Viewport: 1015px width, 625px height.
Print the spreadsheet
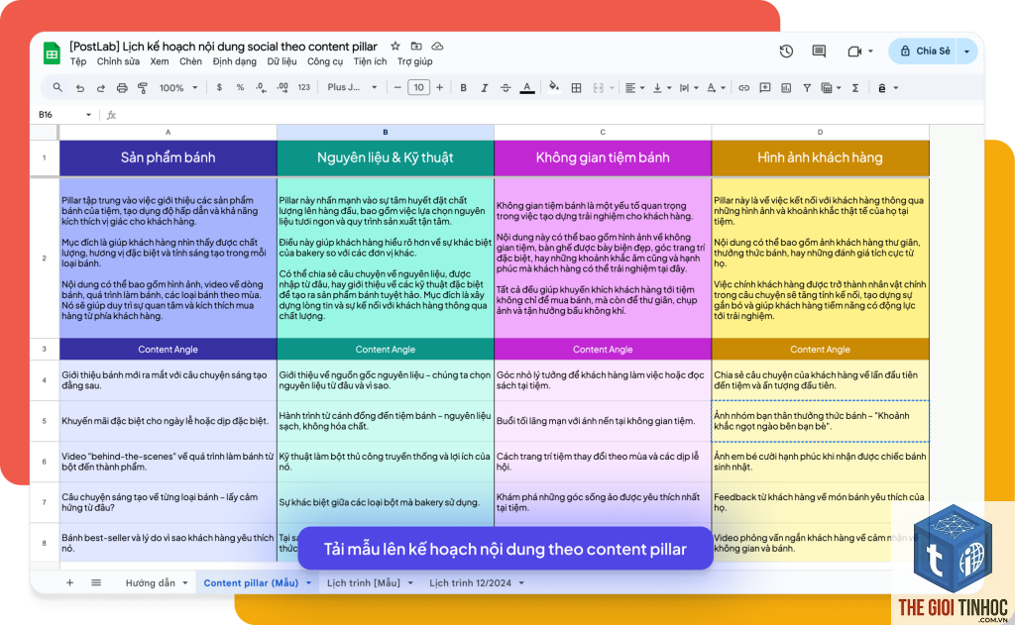tap(122, 88)
